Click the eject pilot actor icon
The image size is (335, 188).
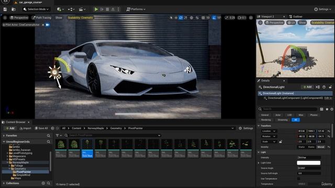(43, 25)
